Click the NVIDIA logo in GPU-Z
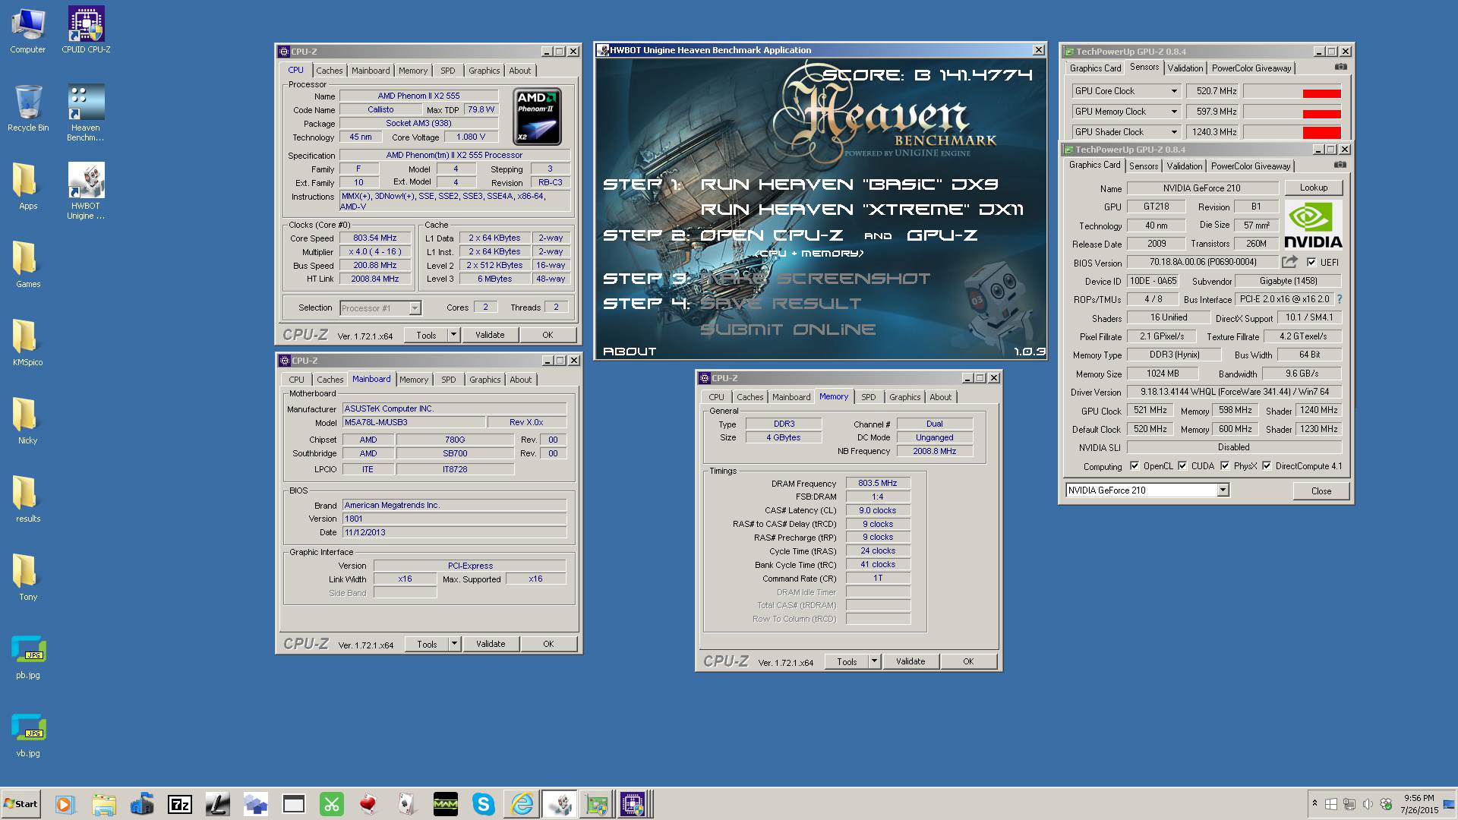This screenshot has width=1458, height=820. [x=1313, y=225]
